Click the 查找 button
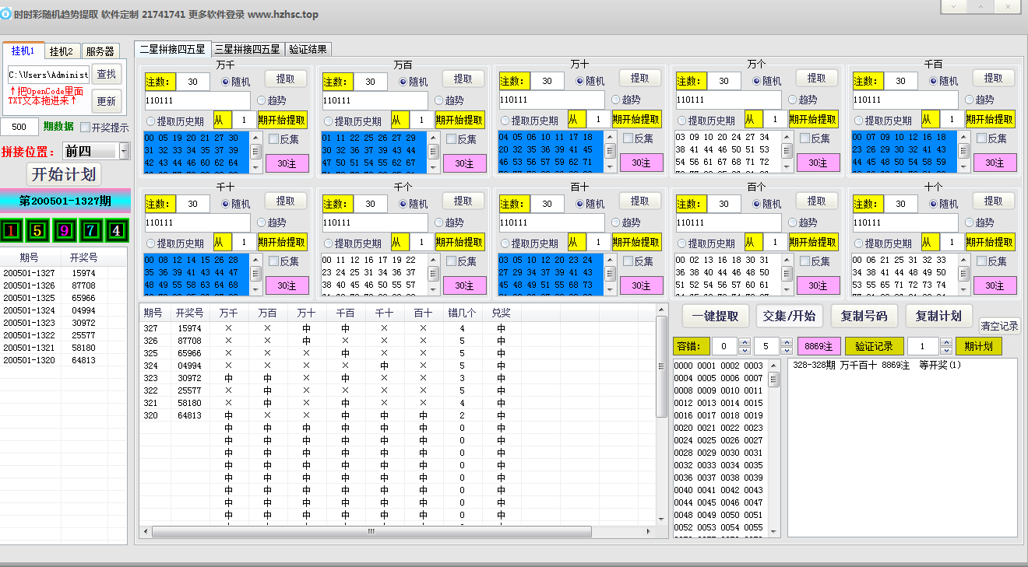Image resolution: width=1028 pixels, height=567 pixels. click(107, 74)
